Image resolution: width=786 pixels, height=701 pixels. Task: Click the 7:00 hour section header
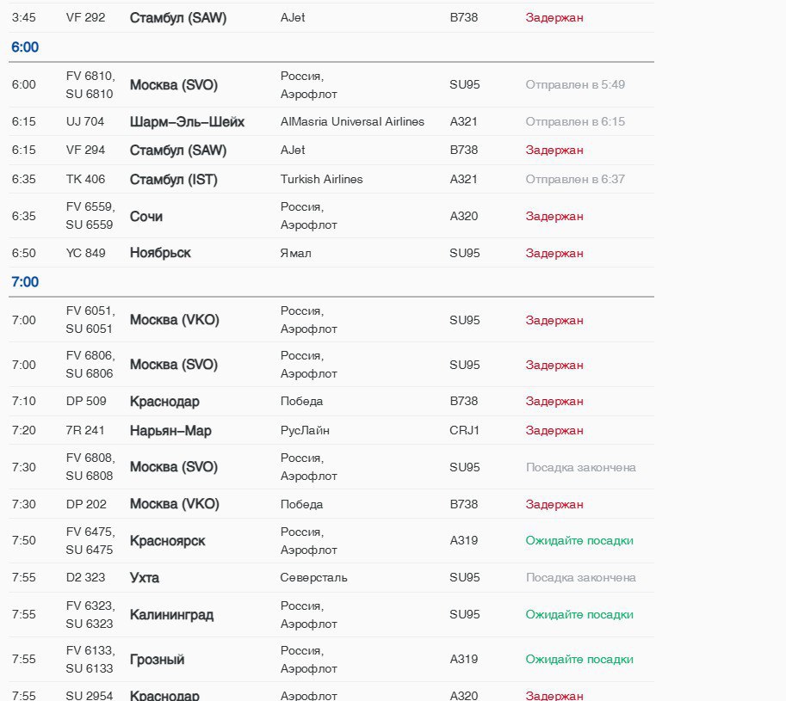tap(25, 282)
